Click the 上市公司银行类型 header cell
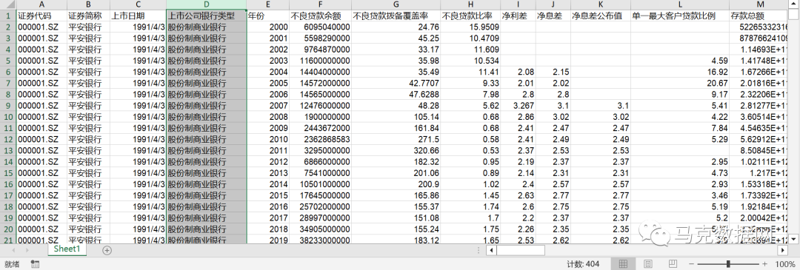Screen dimensions: 800x270 tap(206, 16)
